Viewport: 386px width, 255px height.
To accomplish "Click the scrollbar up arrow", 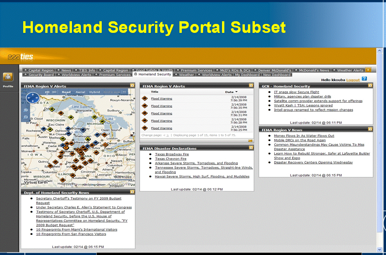I will pos(379,50).
